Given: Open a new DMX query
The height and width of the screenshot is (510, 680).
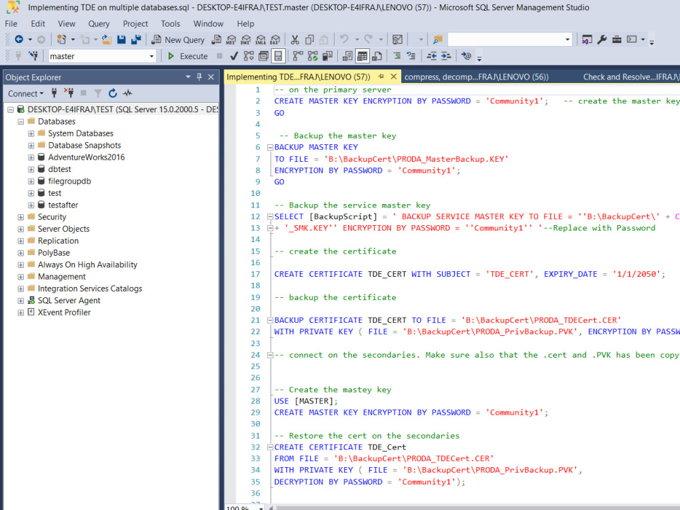Looking at the screenshot, I should pyautogui.click(x=246, y=39).
